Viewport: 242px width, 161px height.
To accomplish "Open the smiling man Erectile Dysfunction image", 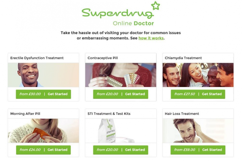I will click(x=43, y=75).
